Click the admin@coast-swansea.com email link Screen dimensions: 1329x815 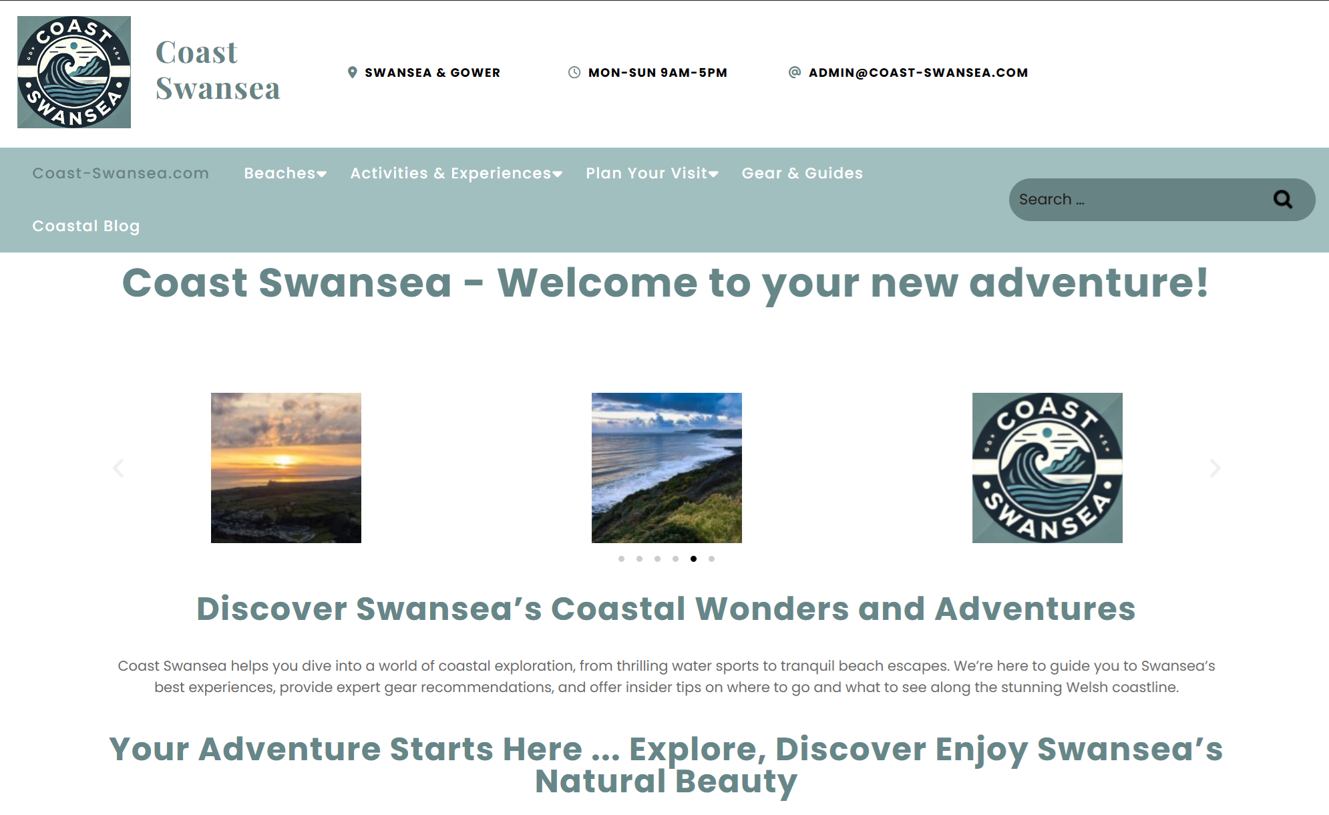918,72
